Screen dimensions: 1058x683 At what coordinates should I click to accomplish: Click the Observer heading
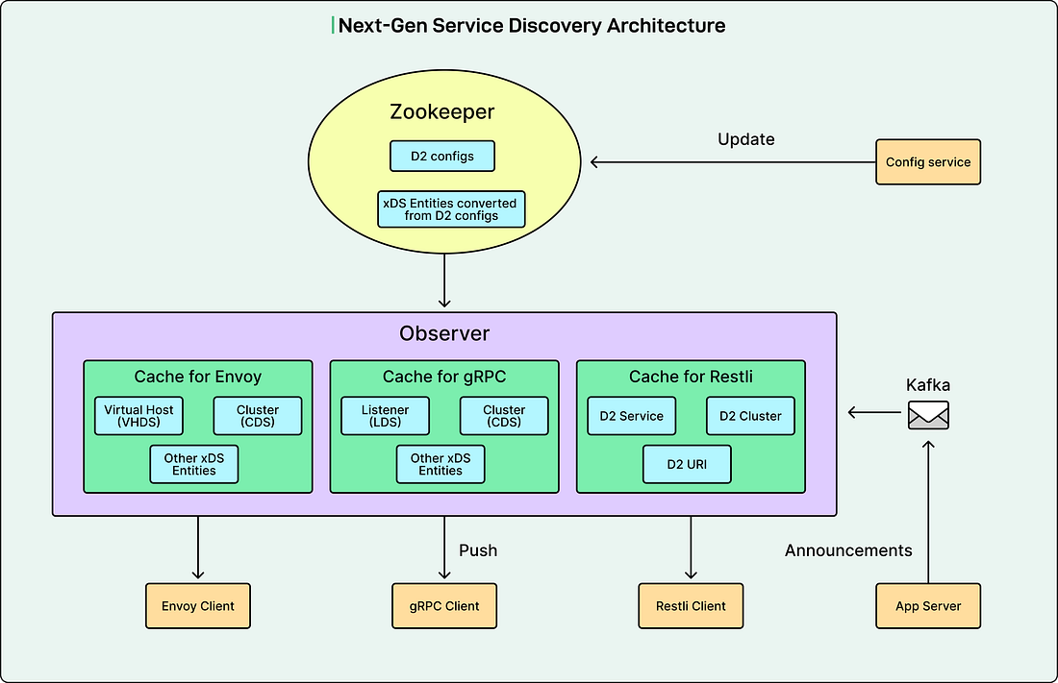pos(444,333)
